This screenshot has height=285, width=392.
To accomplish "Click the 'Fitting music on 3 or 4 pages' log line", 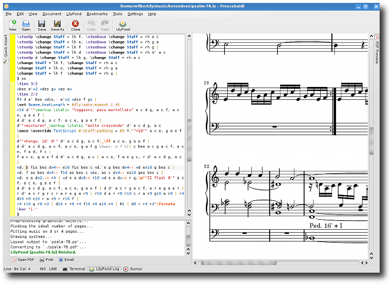I will point(46,232).
